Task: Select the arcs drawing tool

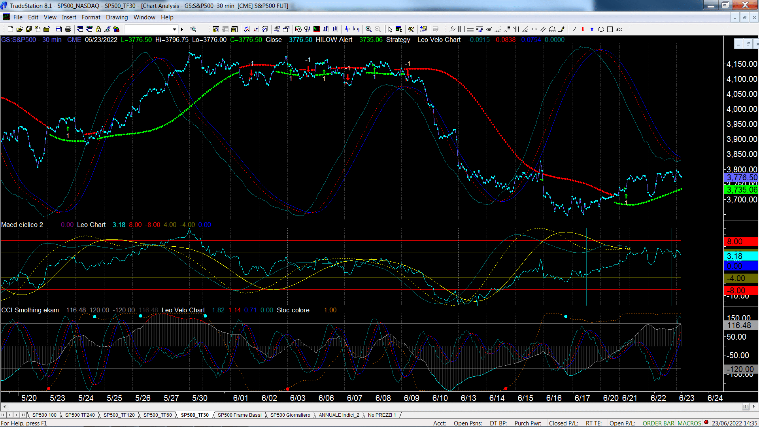Action: coord(552,29)
